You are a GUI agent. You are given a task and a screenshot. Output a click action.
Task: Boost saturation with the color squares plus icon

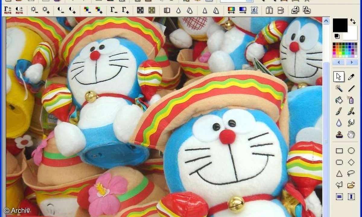[x=99, y=10]
